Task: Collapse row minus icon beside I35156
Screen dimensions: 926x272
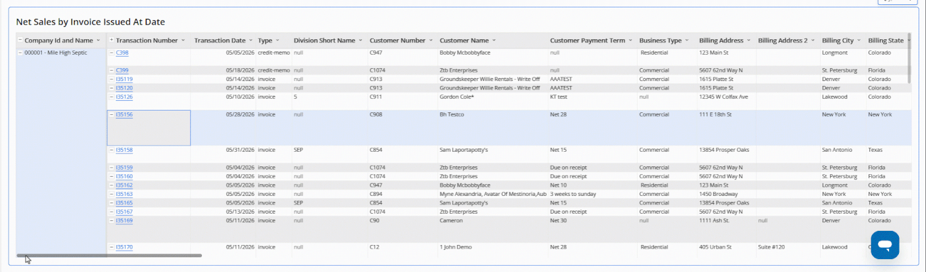Action: coord(111,115)
